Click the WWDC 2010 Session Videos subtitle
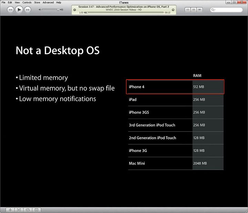248x213 pixels. point(124,10)
